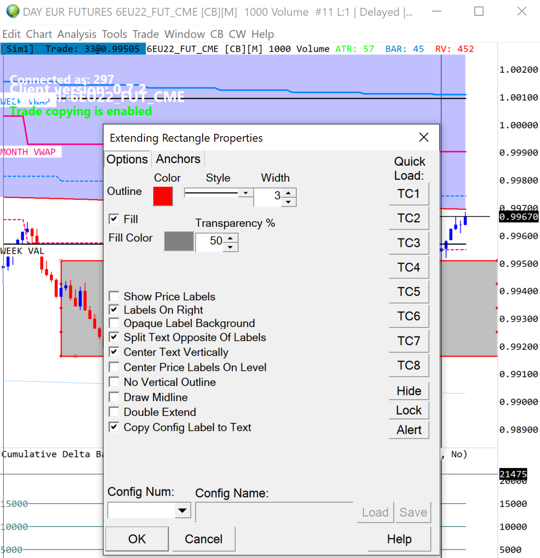Open the Trade menu
540x558 pixels.
pyautogui.click(x=146, y=34)
